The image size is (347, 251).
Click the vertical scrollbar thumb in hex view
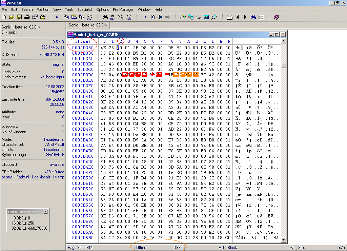pos(284,65)
